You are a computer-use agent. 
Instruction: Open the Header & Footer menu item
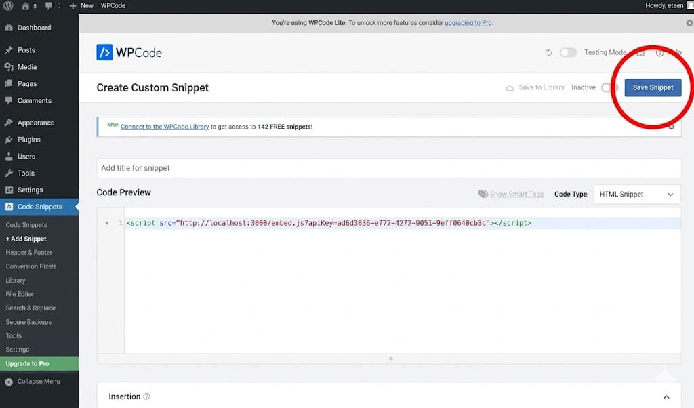(x=28, y=252)
